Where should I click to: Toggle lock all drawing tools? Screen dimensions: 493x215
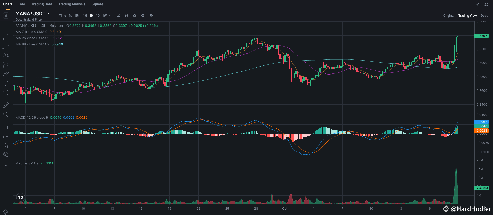tap(6, 146)
